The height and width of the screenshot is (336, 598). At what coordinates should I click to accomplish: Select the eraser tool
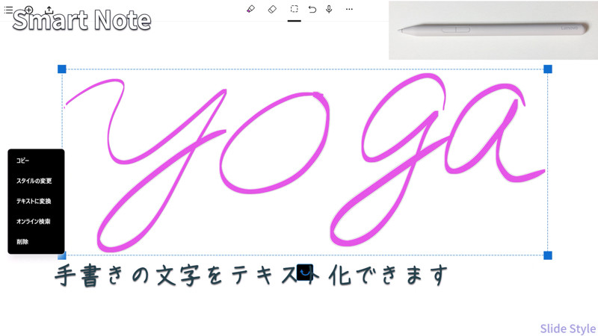point(272,10)
